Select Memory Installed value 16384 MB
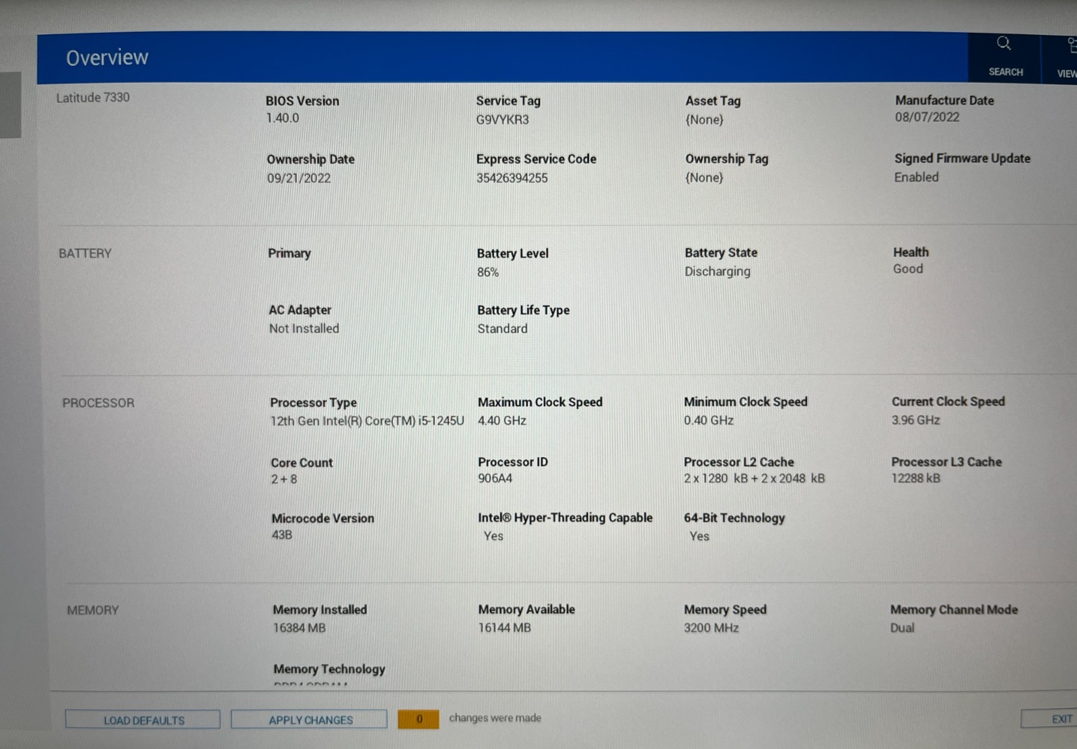Image resolution: width=1077 pixels, height=749 pixels. point(299,628)
